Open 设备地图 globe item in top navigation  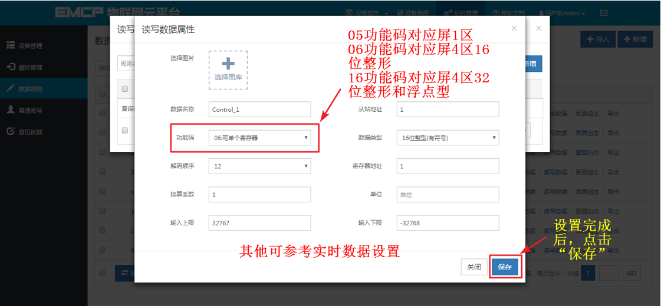[414, 13]
